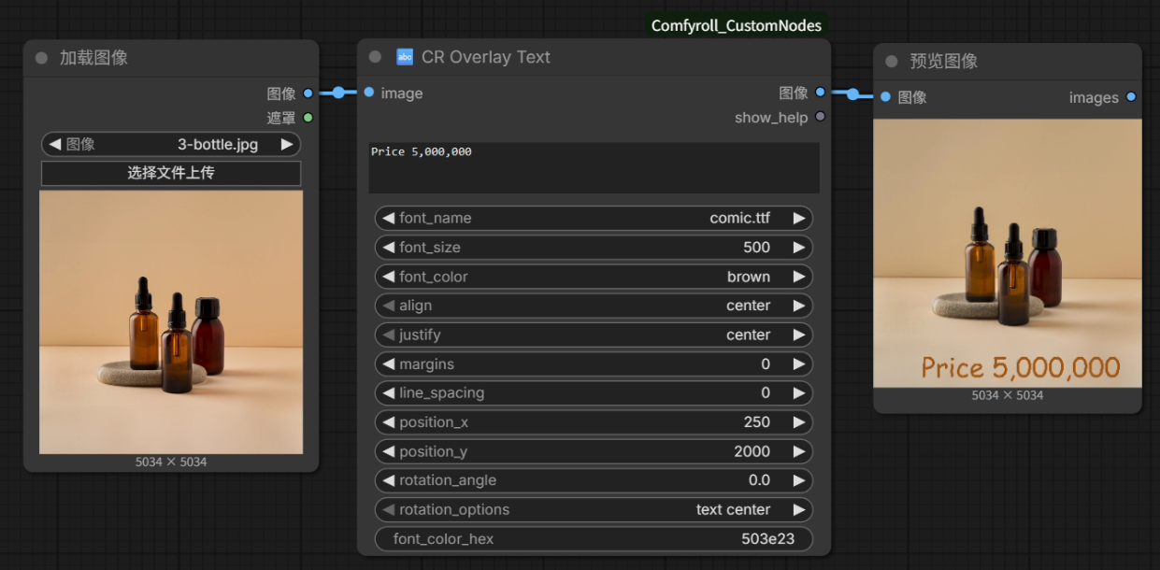
Task: Switch justify to the next option
Action: point(799,335)
